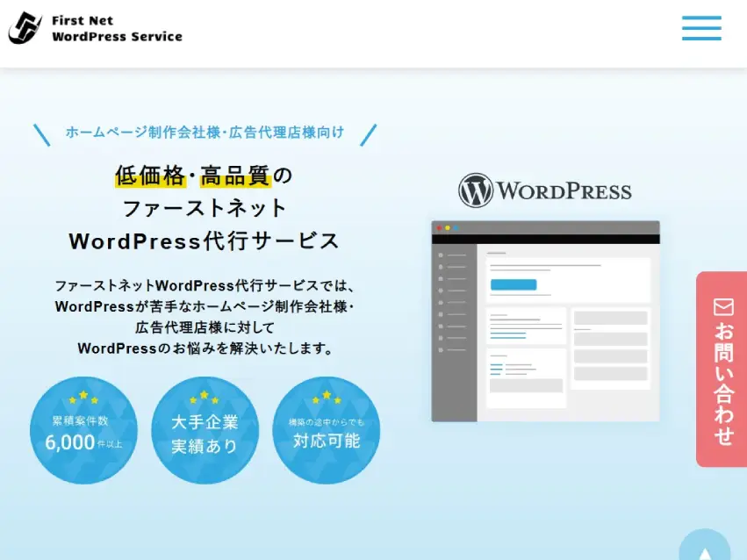747x560 pixels.
Task: Click 'WordPress代行サービス' heading line
Action: point(204,241)
